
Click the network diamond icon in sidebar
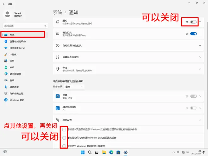[x=6, y=48]
